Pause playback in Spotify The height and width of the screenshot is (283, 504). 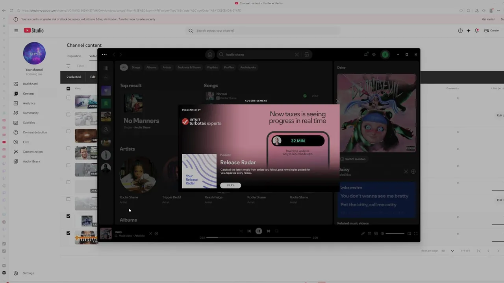(x=259, y=231)
